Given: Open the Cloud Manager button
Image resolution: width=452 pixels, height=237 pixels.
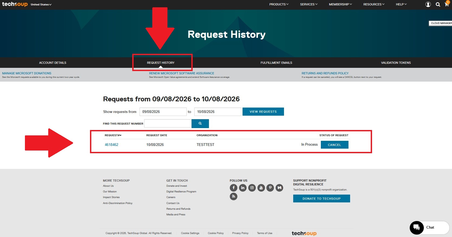Looking at the screenshot, I should tap(441, 23).
